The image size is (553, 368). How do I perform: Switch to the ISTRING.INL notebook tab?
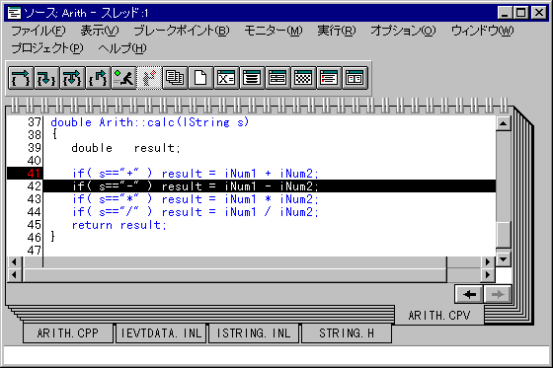(254, 333)
